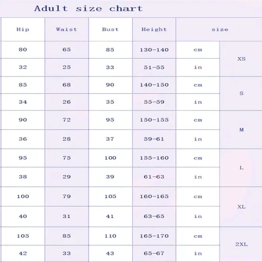Select the Height column header
262x262 pixels.
[154, 29]
